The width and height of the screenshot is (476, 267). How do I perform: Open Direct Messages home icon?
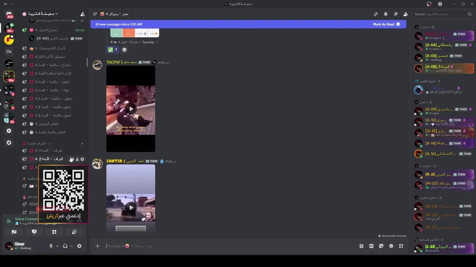9,14
